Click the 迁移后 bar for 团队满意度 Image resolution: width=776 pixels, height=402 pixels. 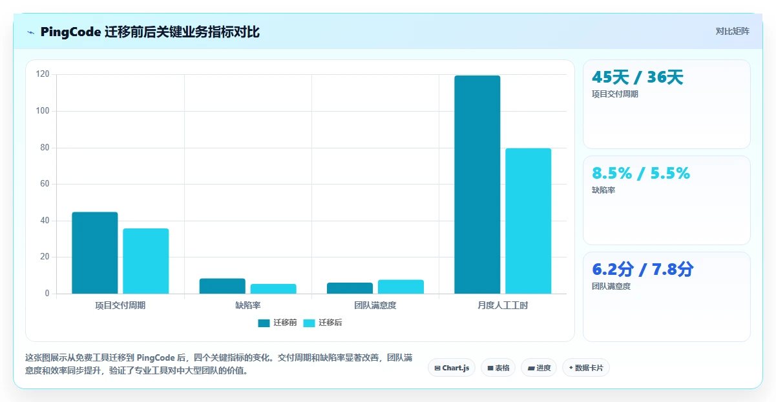(401, 286)
